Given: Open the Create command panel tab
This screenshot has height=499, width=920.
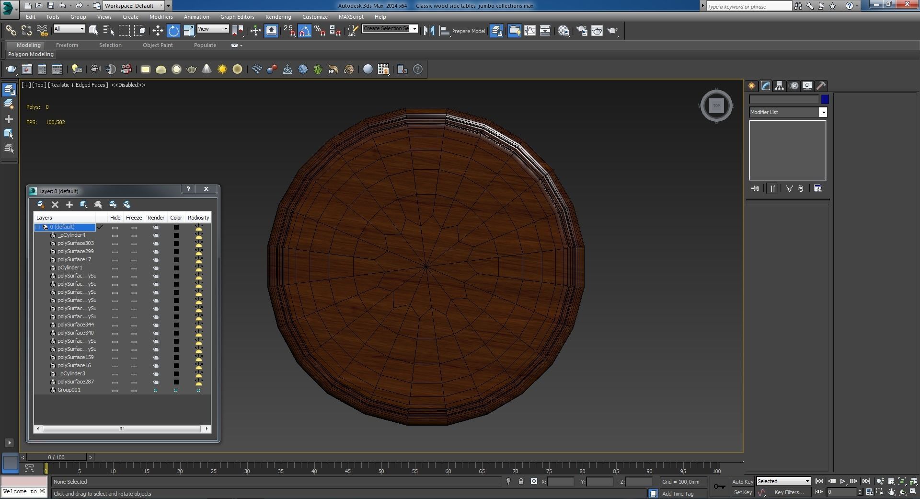Looking at the screenshot, I should [751, 86].
